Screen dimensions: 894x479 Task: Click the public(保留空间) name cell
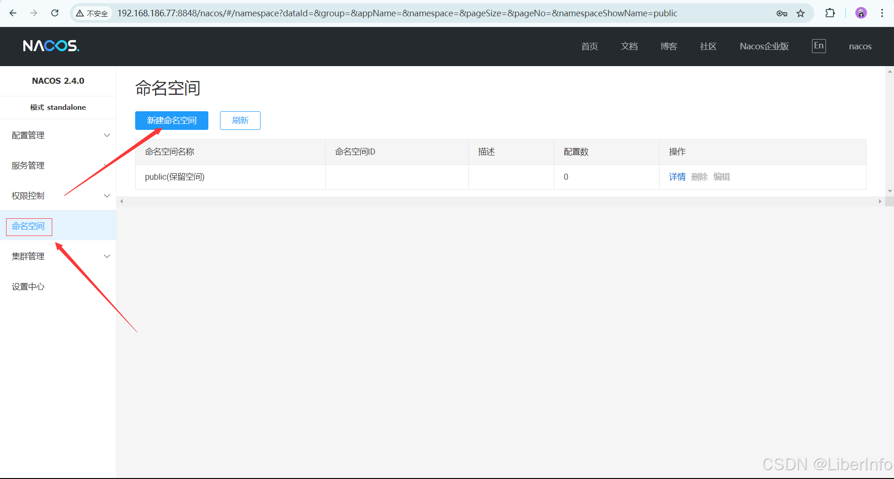pyautogui.click(x=230, y=177)
